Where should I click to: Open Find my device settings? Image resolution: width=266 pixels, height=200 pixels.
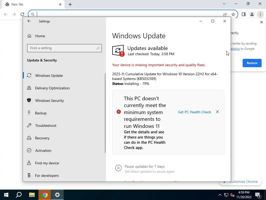pos(47,163)
